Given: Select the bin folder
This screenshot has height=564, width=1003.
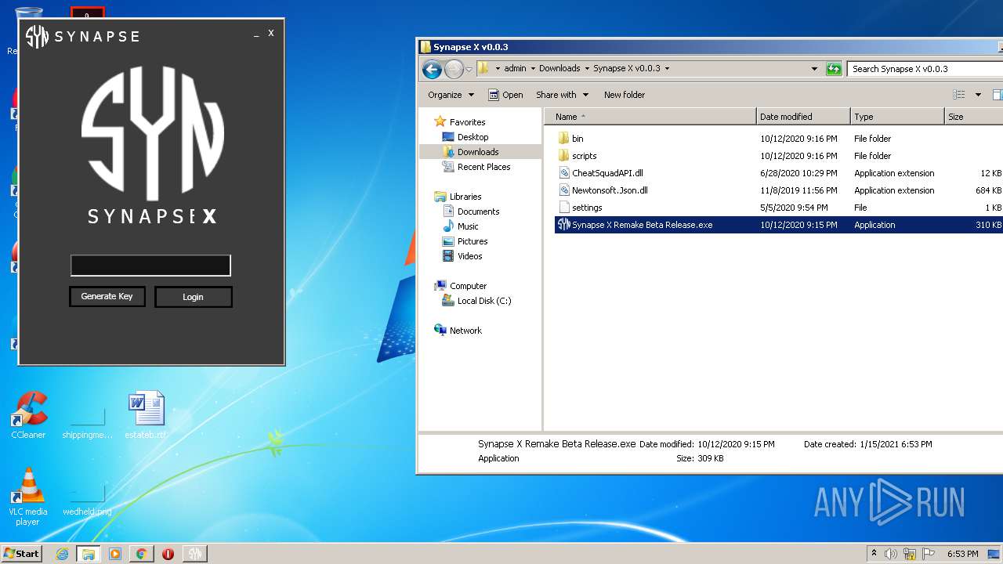Looking at the screenshot, I should pos(578,139).
